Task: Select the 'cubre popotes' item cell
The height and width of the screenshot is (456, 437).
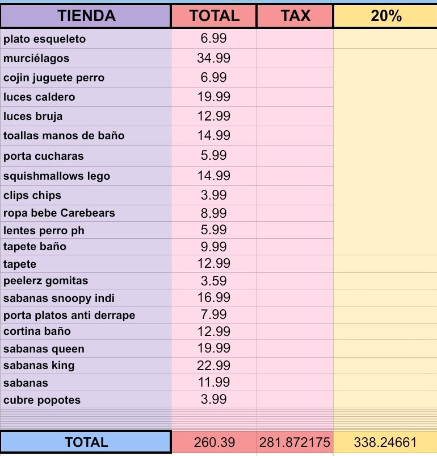Action: click(86, 400)
